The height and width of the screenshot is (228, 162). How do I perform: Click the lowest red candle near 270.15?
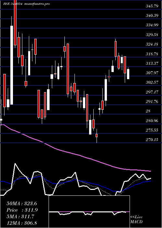(x=97, y=135)
